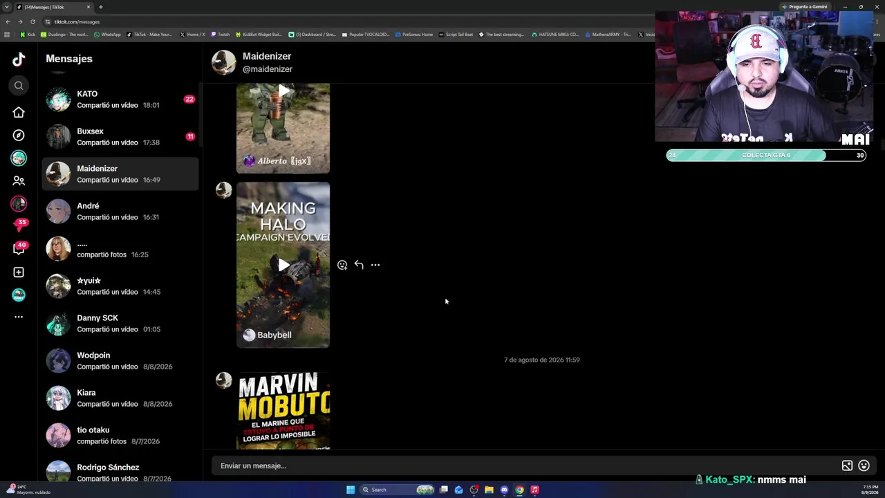Open the KickBot Widget Builder bookmark
The image size is (885, 498).
(259, 35)
